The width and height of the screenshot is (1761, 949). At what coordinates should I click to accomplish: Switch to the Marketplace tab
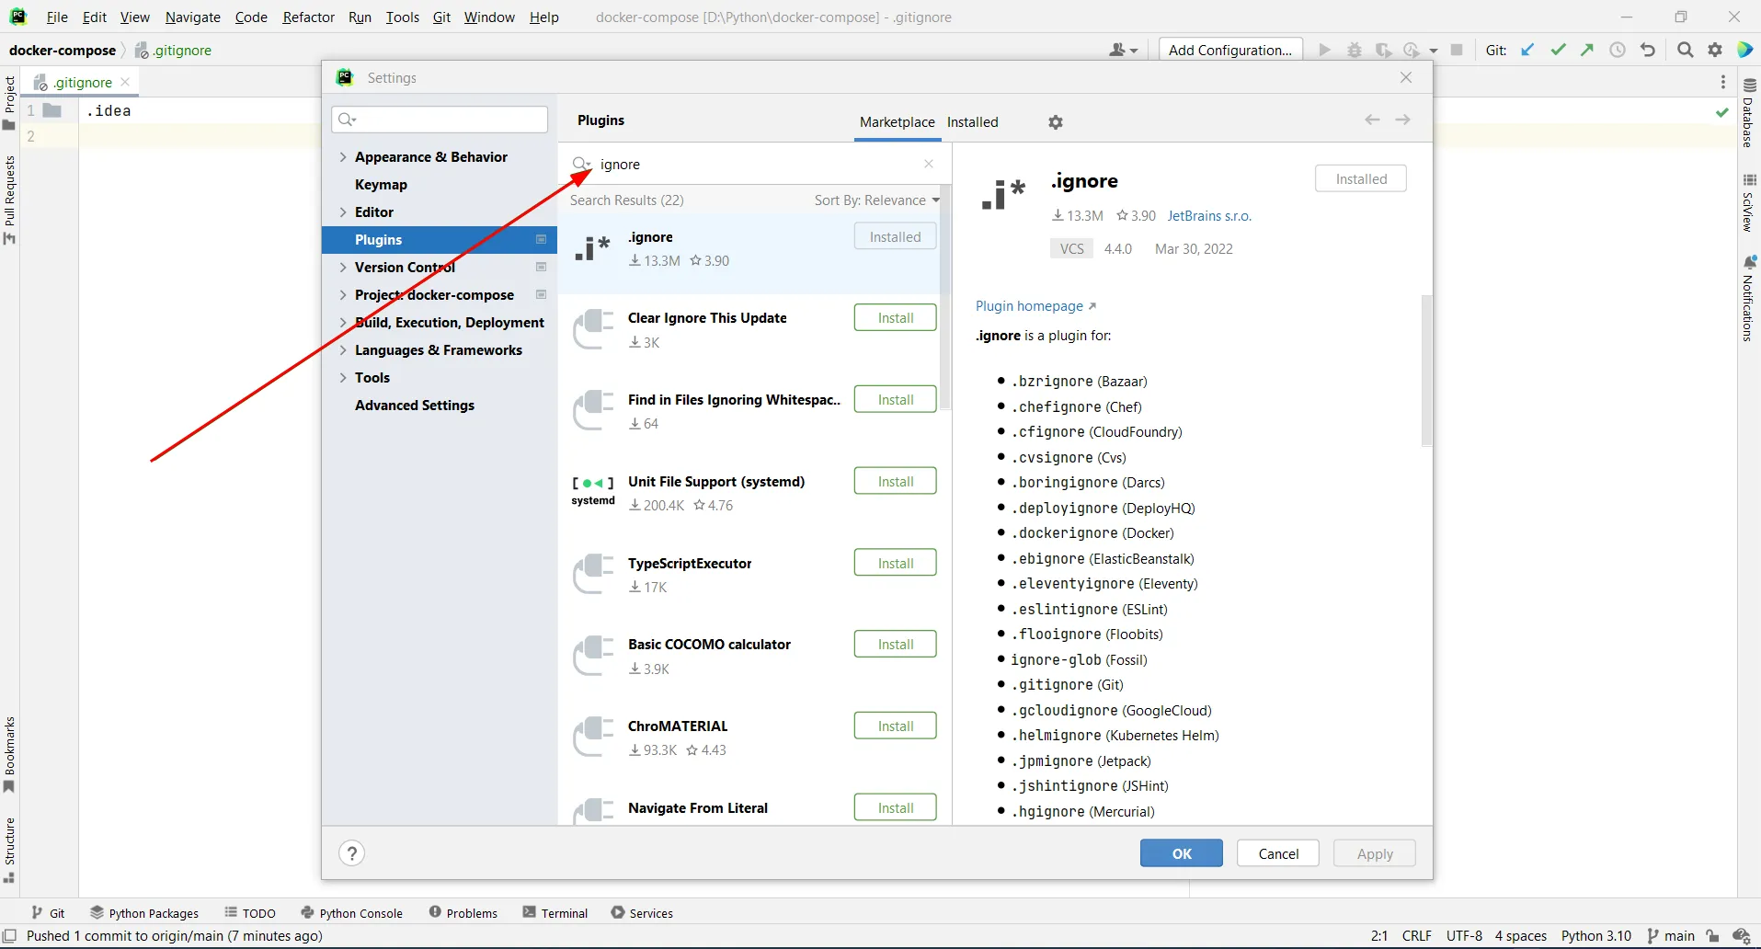pyautogui.click(x=897, y=122)
